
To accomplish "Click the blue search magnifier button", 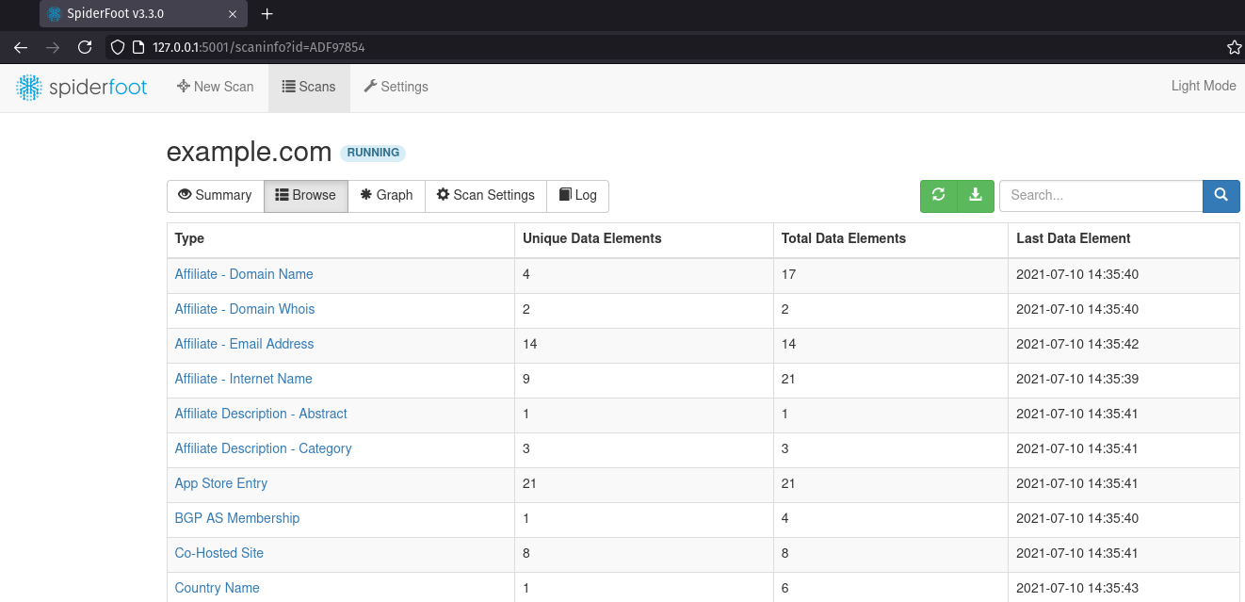I will (1221, 195).
